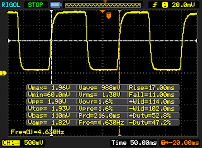The image size is (202, 148).
Task: Click the +Duty=52.8% measurement
Action: [x=150, y=115]
